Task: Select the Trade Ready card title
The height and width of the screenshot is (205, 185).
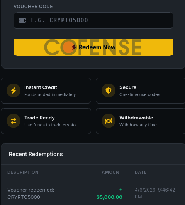Action: click(39, 118)
